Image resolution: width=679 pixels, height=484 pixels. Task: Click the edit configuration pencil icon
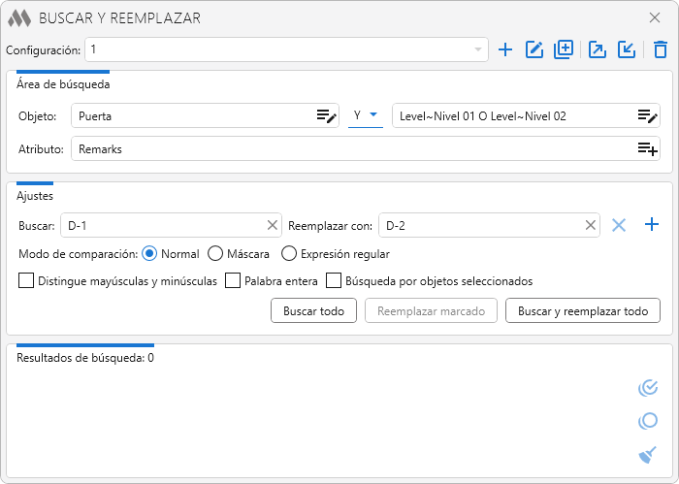(x=533, y=50)
